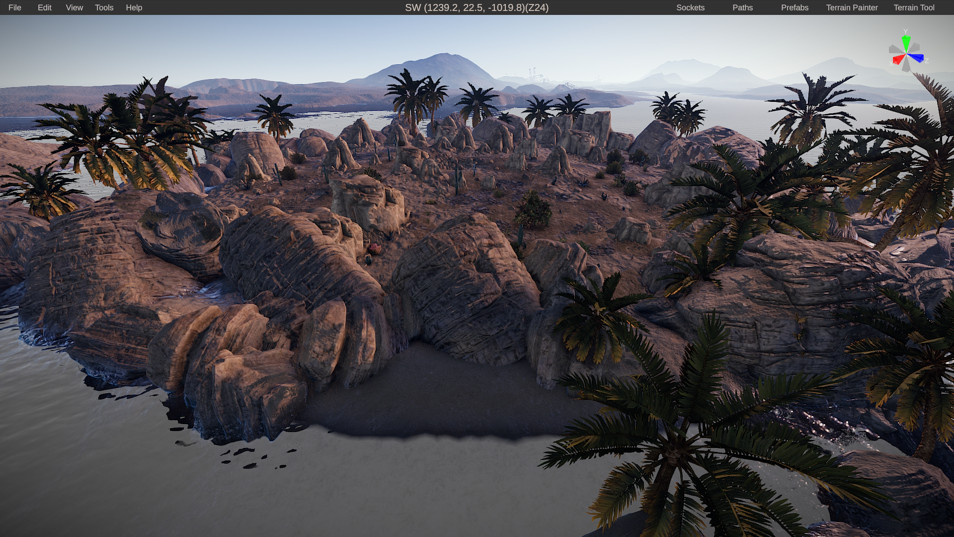This screenshot has width=954, height=537.
Task: Open the Terrain Painter tool
Action: pyautogui.click(x=852, y=7)
